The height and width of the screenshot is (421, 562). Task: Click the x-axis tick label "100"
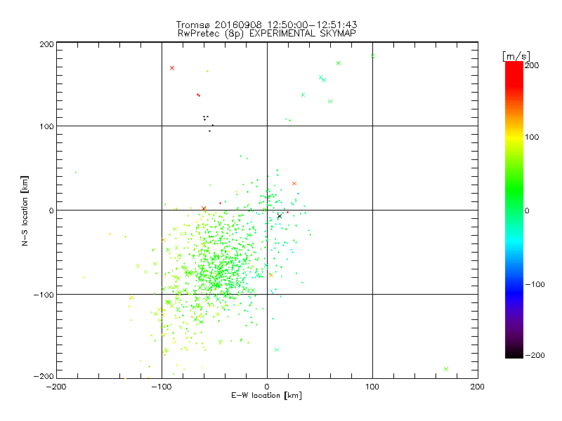372,387
